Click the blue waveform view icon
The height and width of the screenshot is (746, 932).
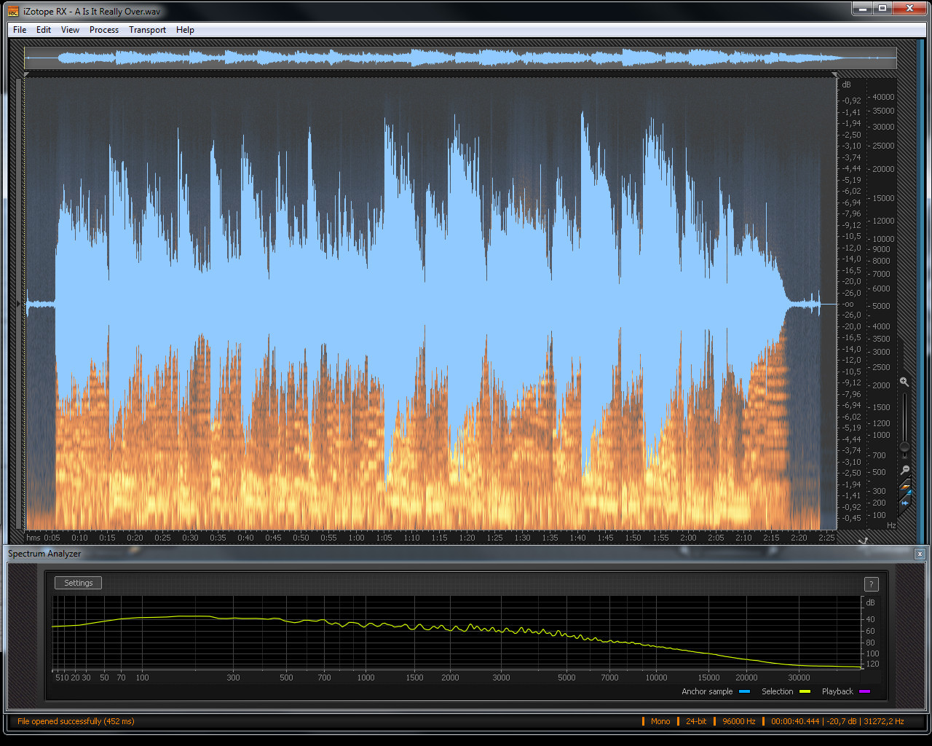click(905, 501)
